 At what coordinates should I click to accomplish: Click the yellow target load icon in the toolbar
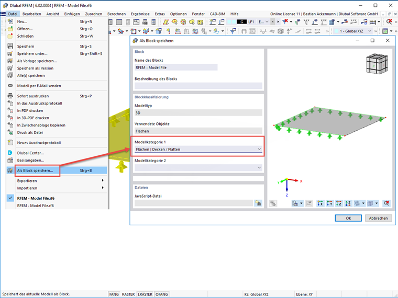pos(183,22)
